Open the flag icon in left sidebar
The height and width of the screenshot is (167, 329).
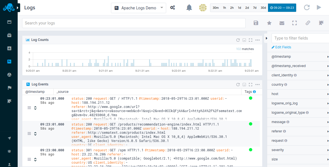[x=9, y=88]
